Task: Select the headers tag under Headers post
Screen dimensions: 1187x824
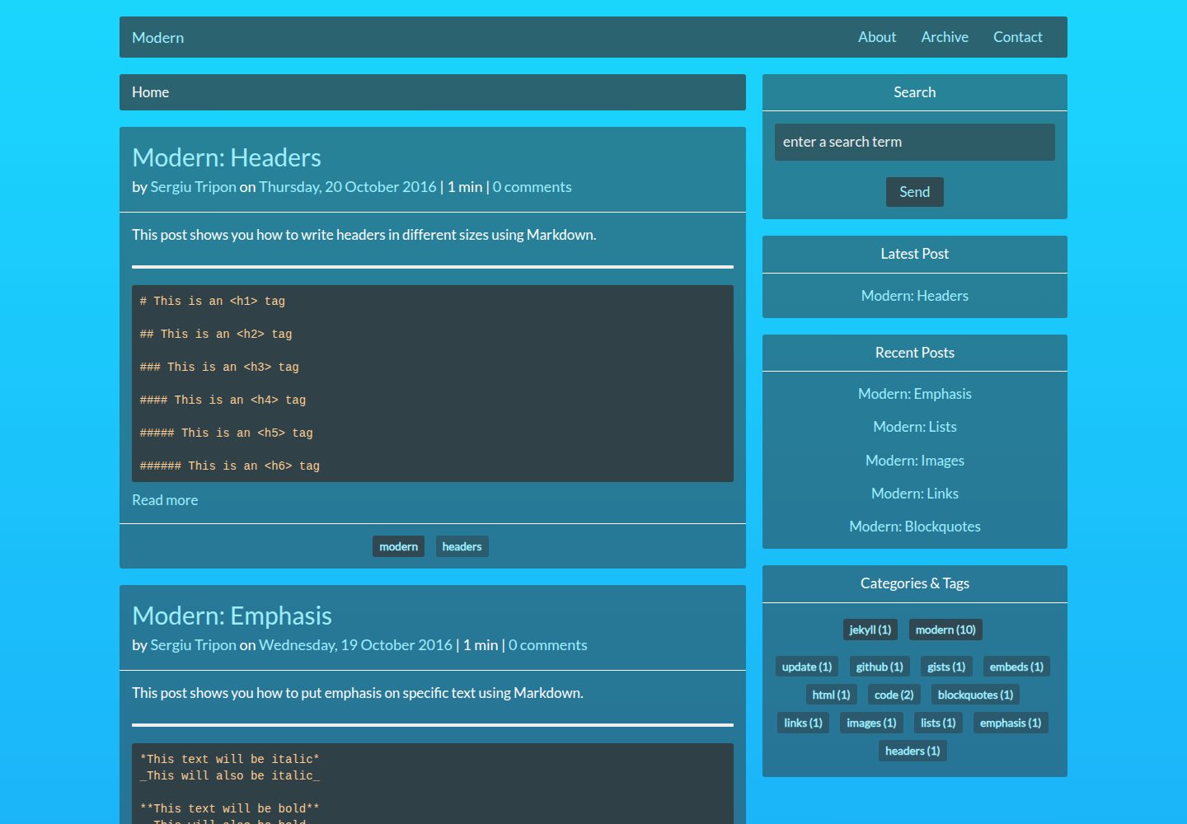Action: pos(462,546)
